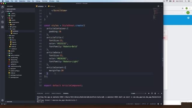
Task: Click the split editor icon
Action: (x=158, y=6)
